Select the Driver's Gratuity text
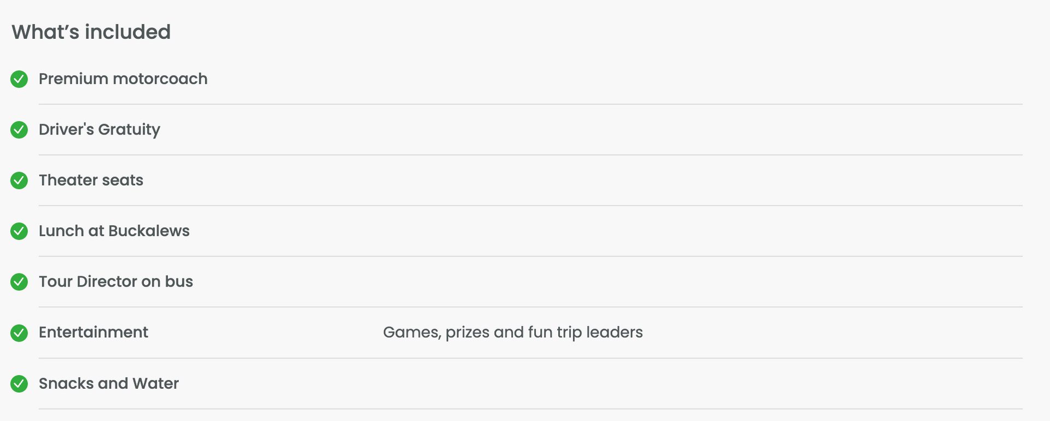The image size is (1050, 421). pos(100,130)
